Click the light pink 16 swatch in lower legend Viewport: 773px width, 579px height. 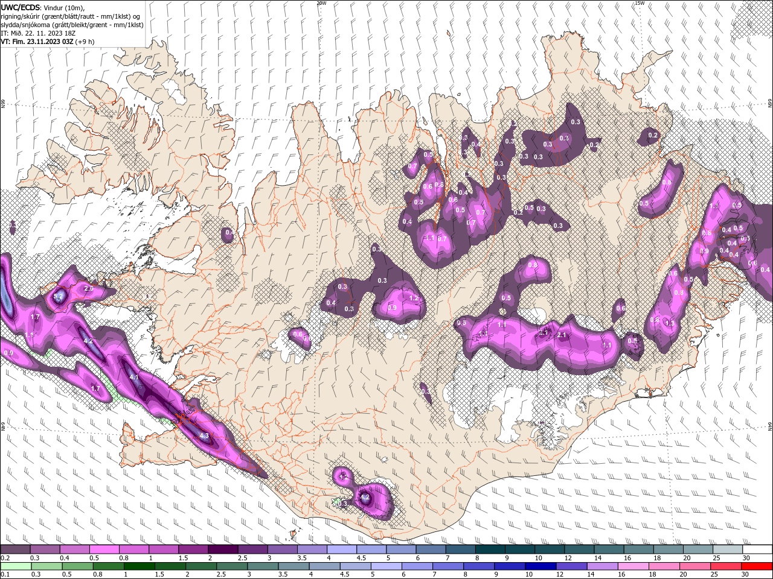633,566
